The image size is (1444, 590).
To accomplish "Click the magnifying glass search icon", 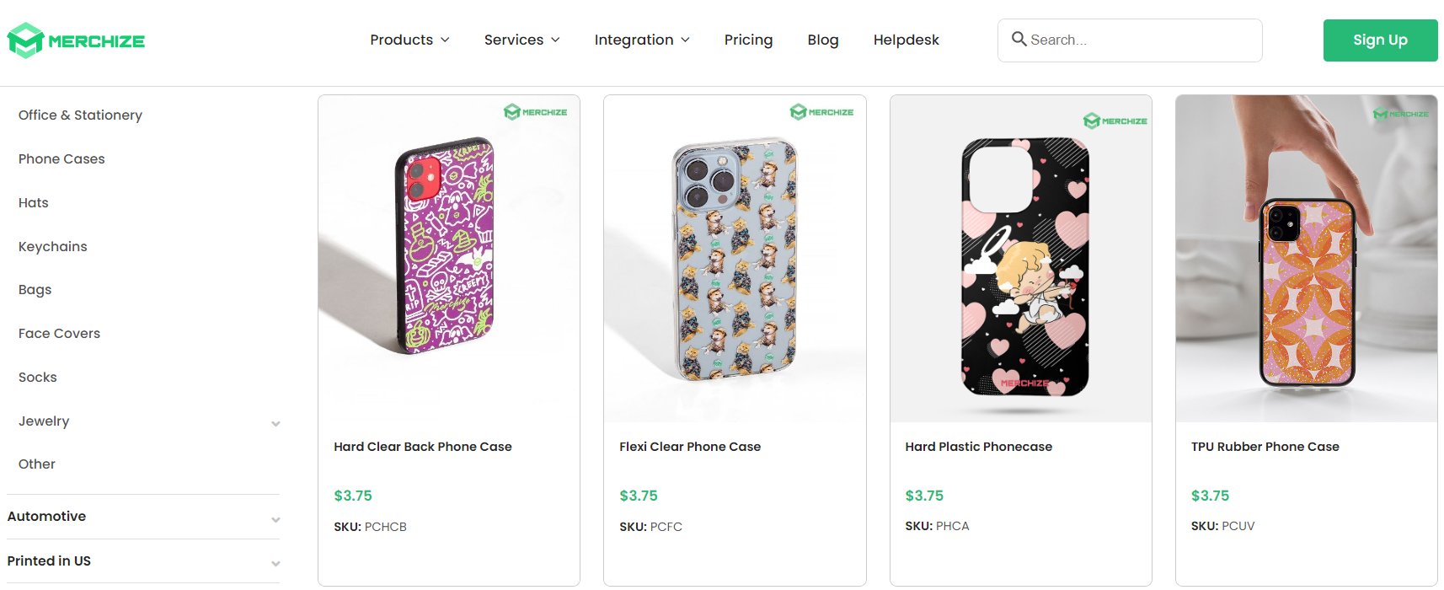I will point(1019,40).
